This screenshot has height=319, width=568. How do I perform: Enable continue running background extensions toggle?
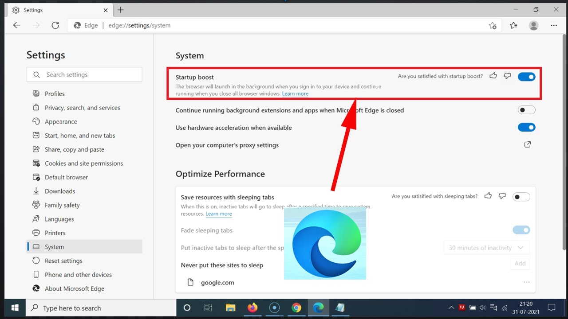pos(527,110)
